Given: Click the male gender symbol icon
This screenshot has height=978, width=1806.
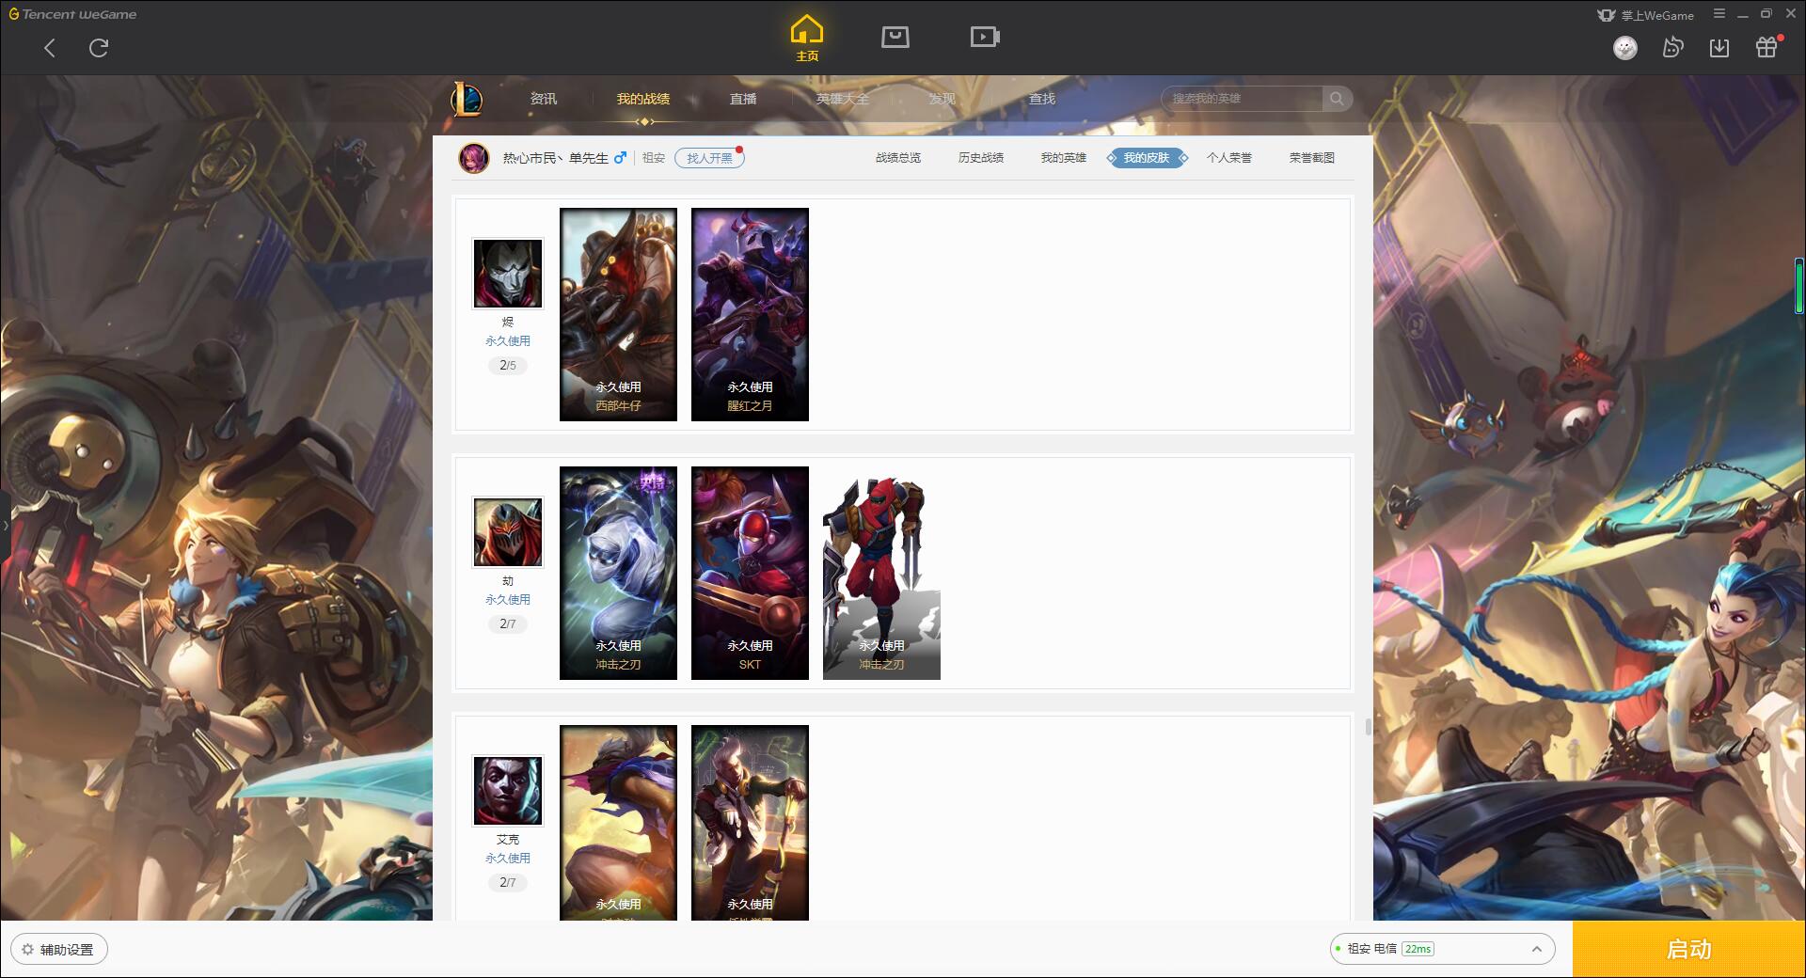Looking at the screenshot, I should point(620,158).
